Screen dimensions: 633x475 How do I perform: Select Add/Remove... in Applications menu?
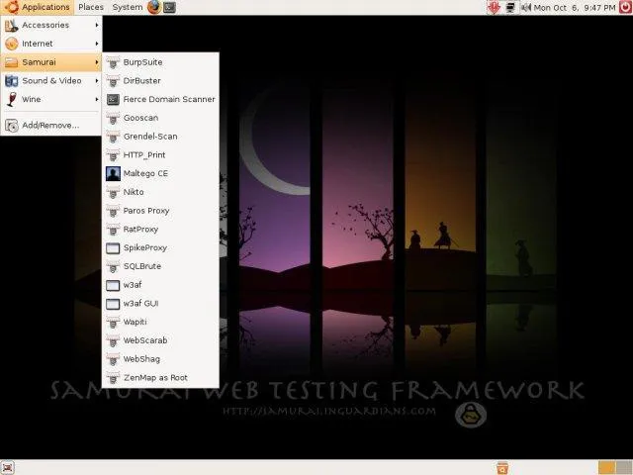[x=49, y=125]
